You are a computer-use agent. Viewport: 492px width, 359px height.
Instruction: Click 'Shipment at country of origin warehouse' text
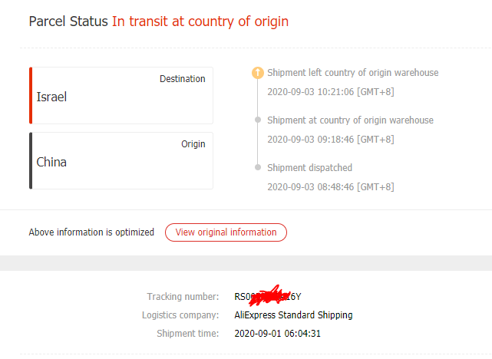click(350, 120)
